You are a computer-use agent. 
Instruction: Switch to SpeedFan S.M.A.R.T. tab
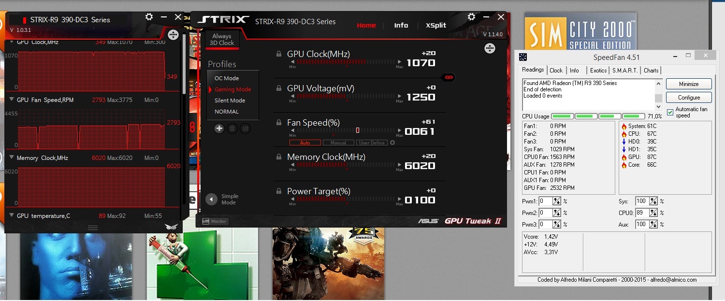[625, 70]
